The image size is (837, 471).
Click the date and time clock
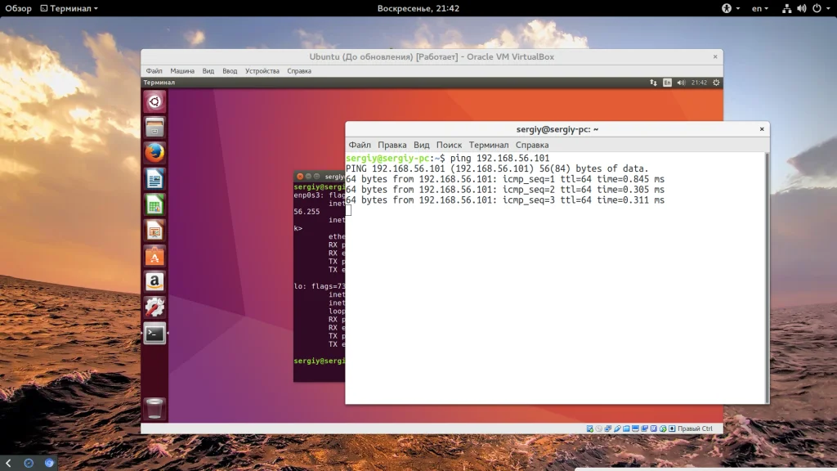[418, 8]
